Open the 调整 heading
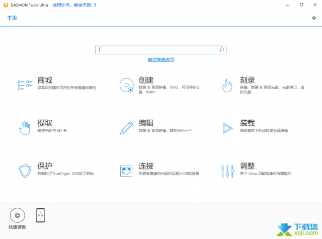This screenshot has height=239, width=322. pyautogui.click(x=247, y=166)
